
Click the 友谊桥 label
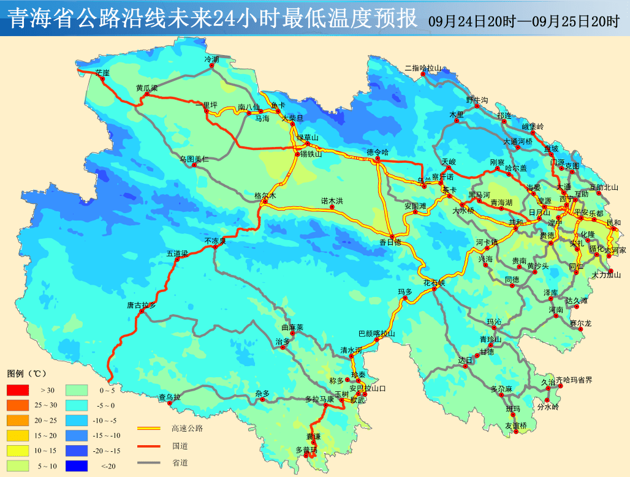click(516, 426)
